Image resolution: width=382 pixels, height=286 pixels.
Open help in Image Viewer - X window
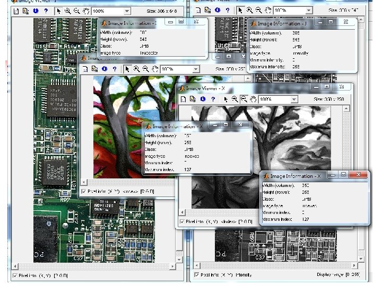click(213, 99)
